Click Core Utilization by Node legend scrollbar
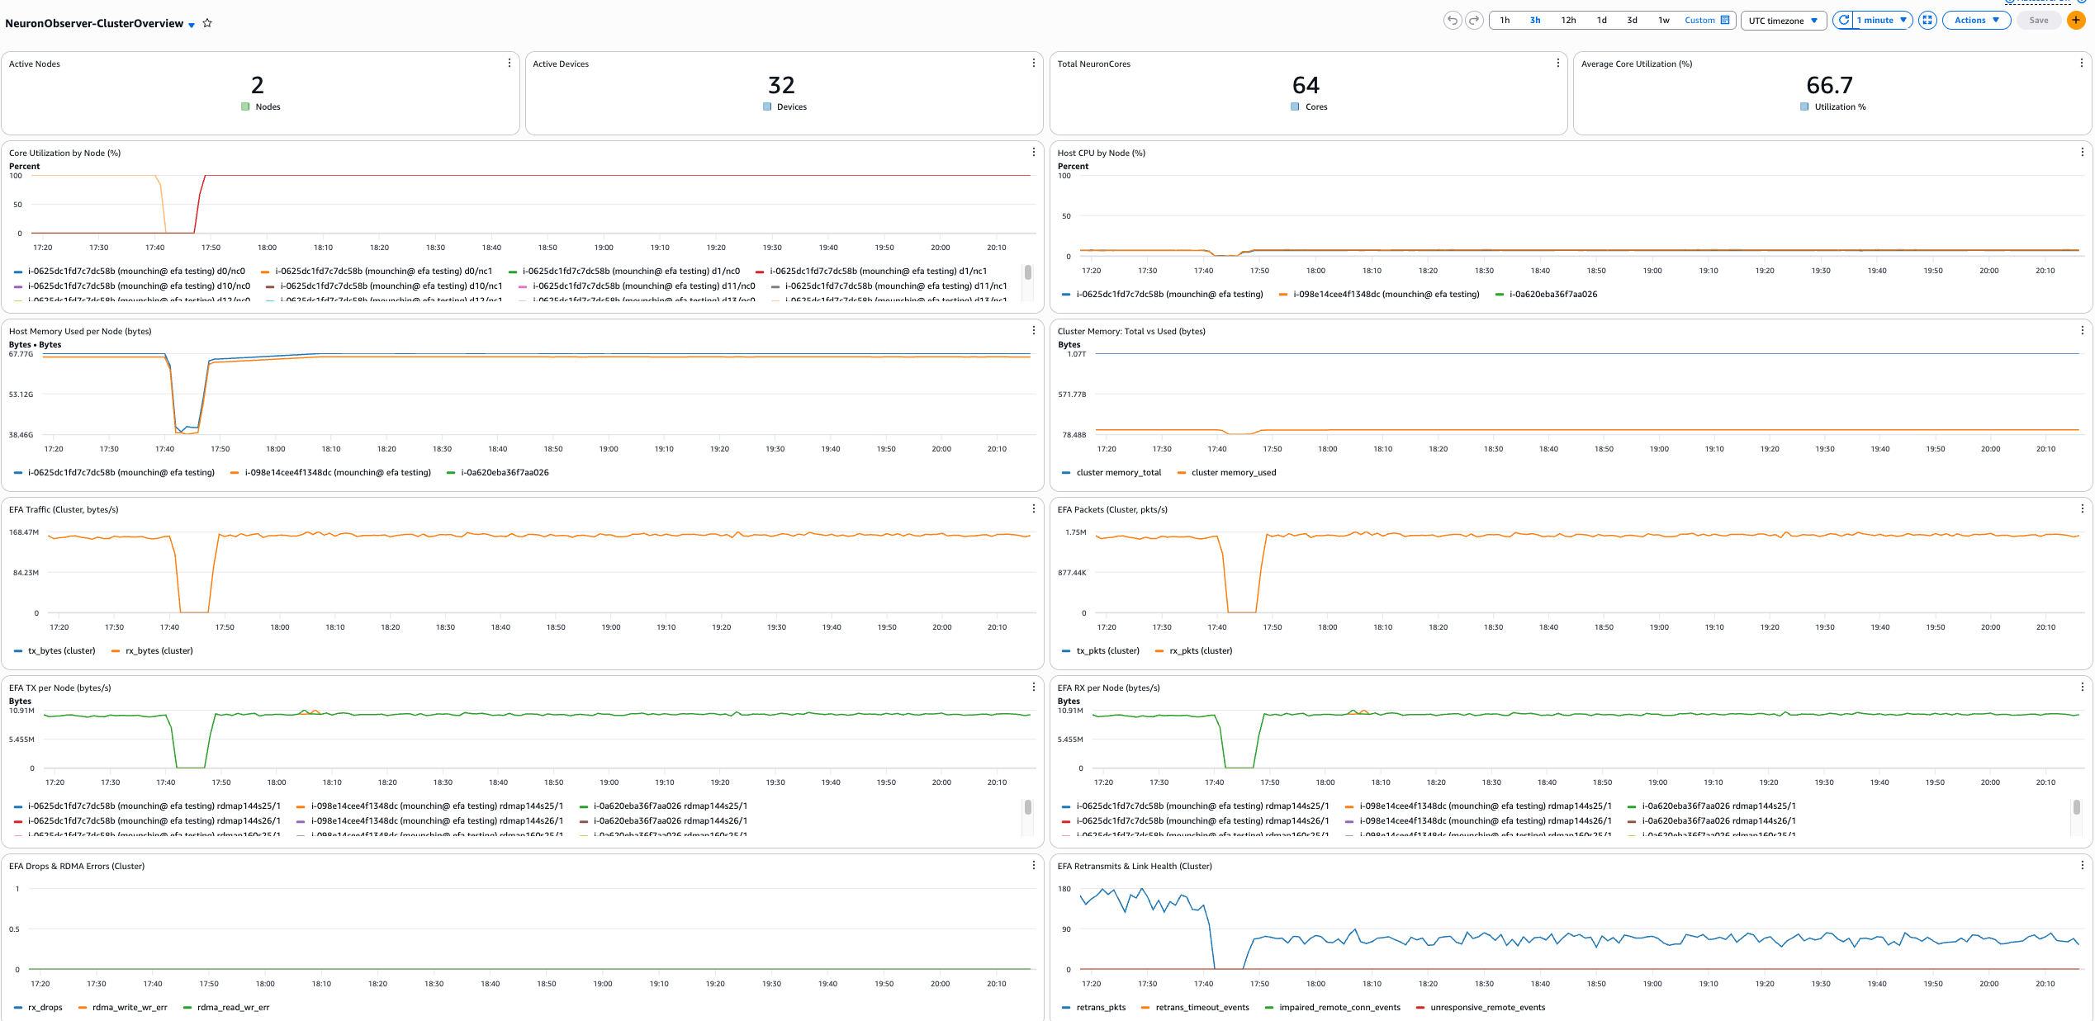Image resolution: width=2095 pixels, height=1021 pixels. [1027, 272]
